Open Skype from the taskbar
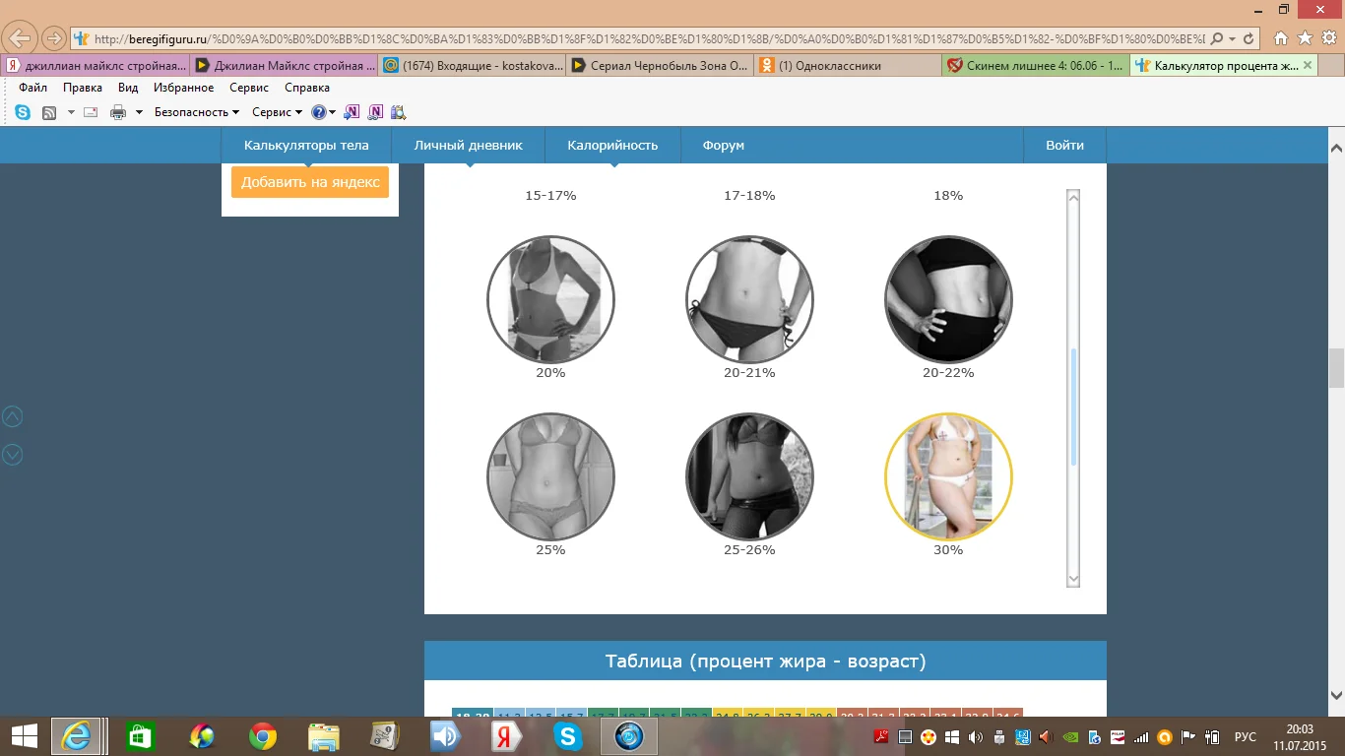 [x=567, y=736]
